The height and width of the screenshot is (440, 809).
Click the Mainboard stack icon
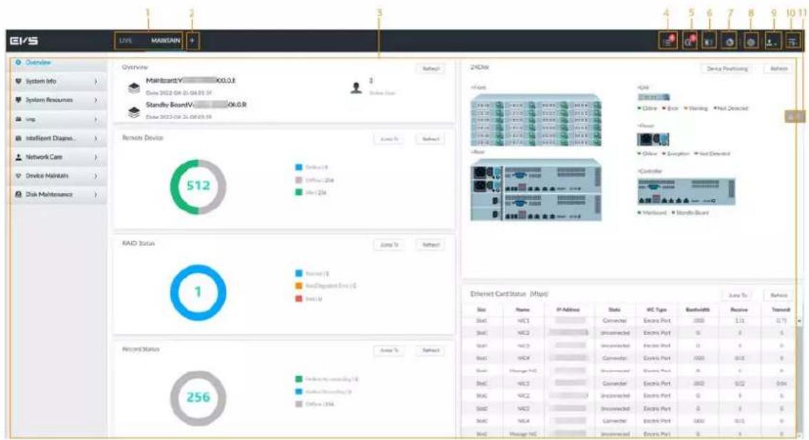click(x=133, y=87)
